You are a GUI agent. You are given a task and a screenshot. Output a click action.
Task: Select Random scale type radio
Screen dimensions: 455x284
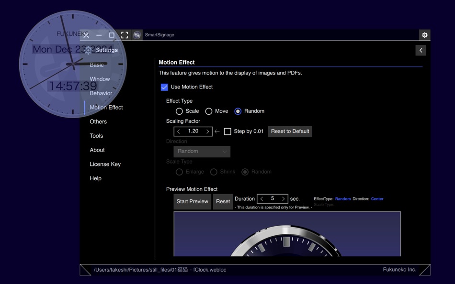245,172
